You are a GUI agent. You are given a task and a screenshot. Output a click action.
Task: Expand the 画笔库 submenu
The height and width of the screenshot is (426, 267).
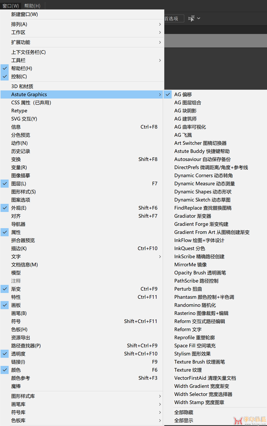click(x=18, y=404)
